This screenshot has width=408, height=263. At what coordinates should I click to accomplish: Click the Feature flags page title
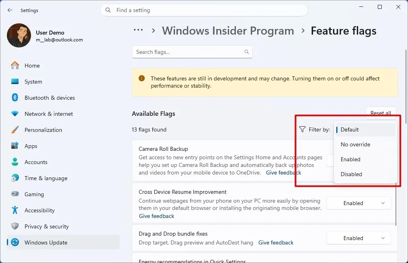click(343, 31)
